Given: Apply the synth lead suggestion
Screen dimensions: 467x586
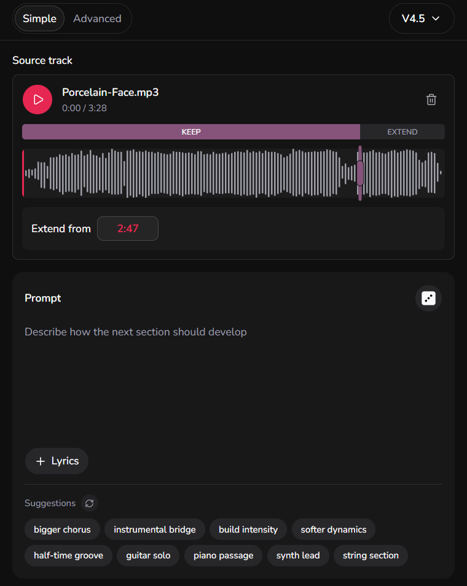Looking at the screenshot, I should pyautogui.click(x=298, y=555).
